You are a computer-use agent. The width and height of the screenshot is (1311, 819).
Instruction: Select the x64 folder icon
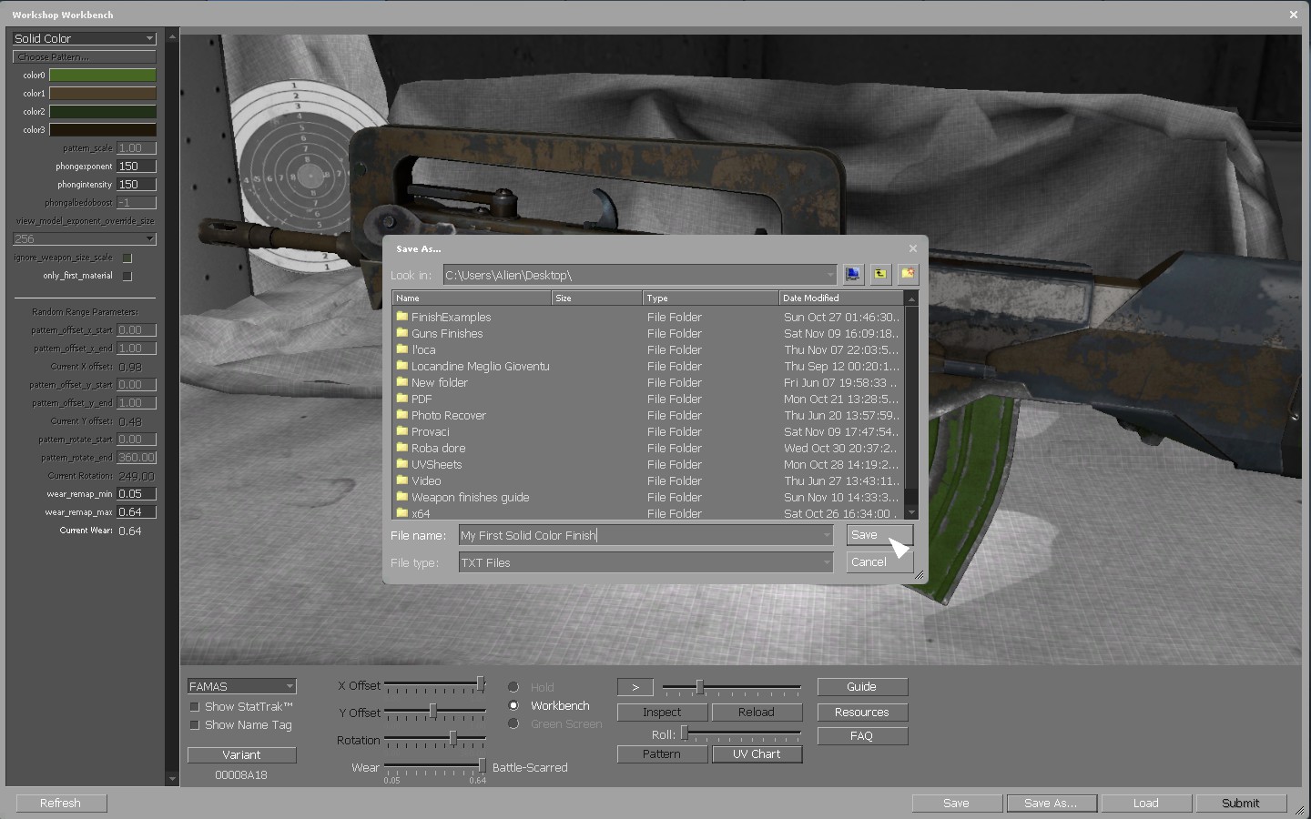pos(401,513)
